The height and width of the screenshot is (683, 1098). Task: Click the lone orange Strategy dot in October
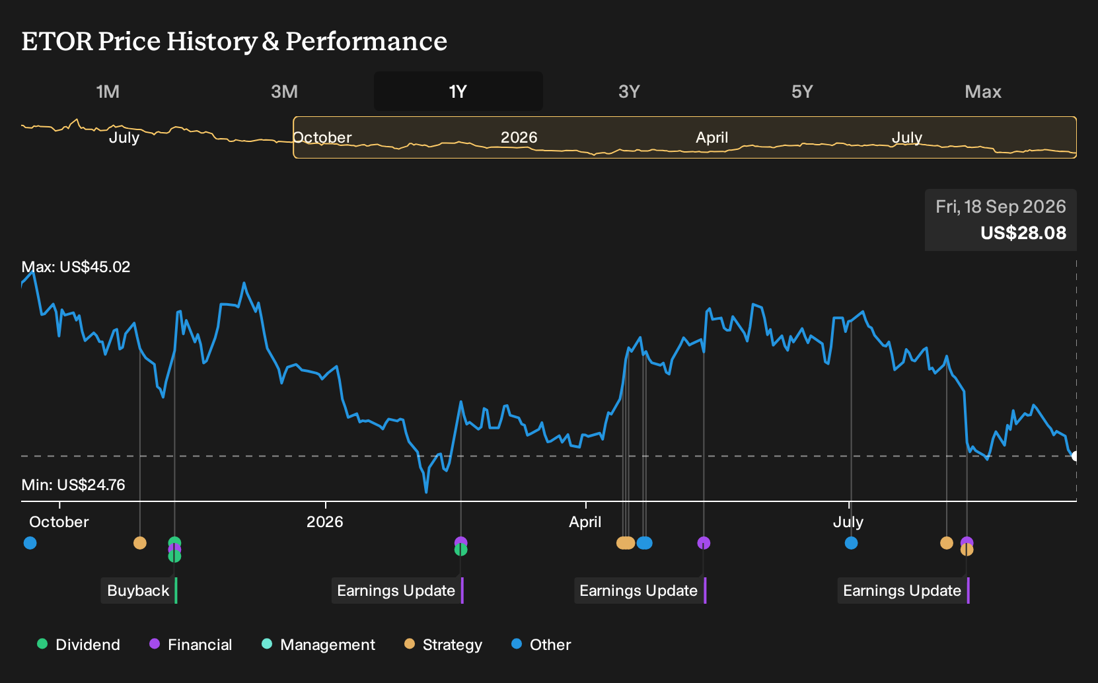coord(139,543)
